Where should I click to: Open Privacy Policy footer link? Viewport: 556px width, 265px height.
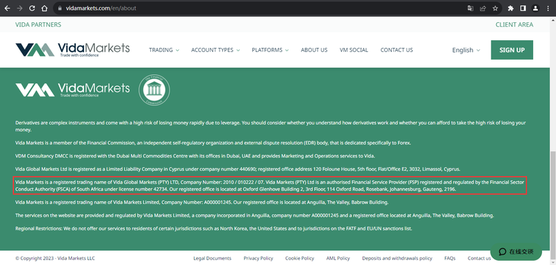[258, 258]
